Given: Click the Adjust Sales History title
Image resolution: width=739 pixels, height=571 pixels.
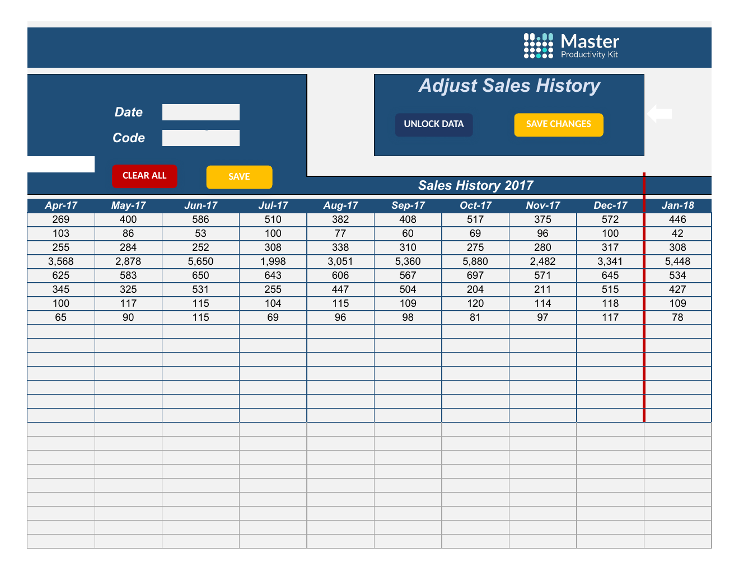Looking at the screenshot, I should click(509, 86).
